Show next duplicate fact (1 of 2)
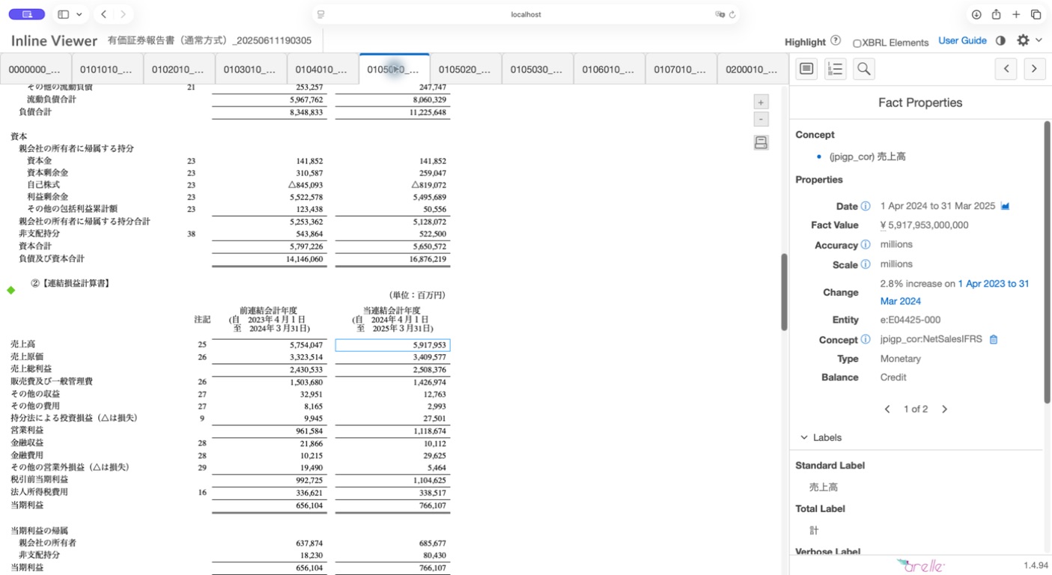 (944, 409)
